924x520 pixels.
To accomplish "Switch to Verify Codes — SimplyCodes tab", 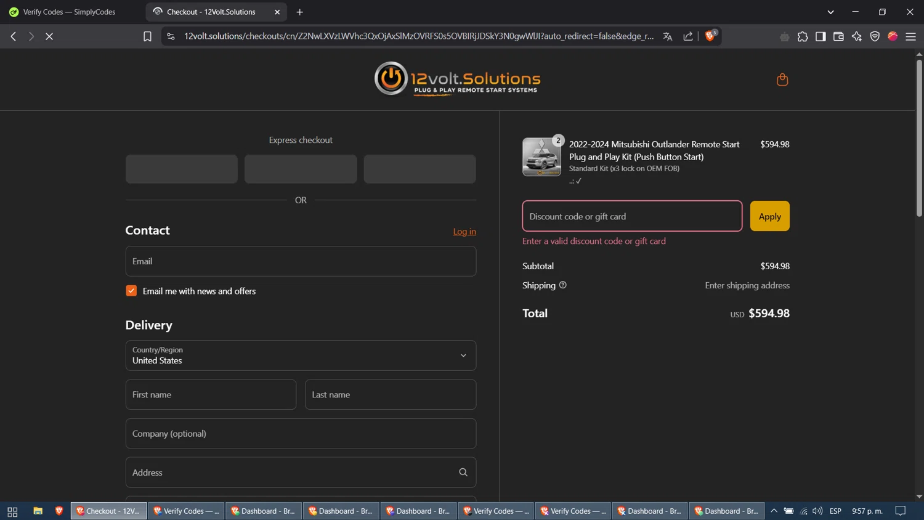I will [x=71, y=12].
